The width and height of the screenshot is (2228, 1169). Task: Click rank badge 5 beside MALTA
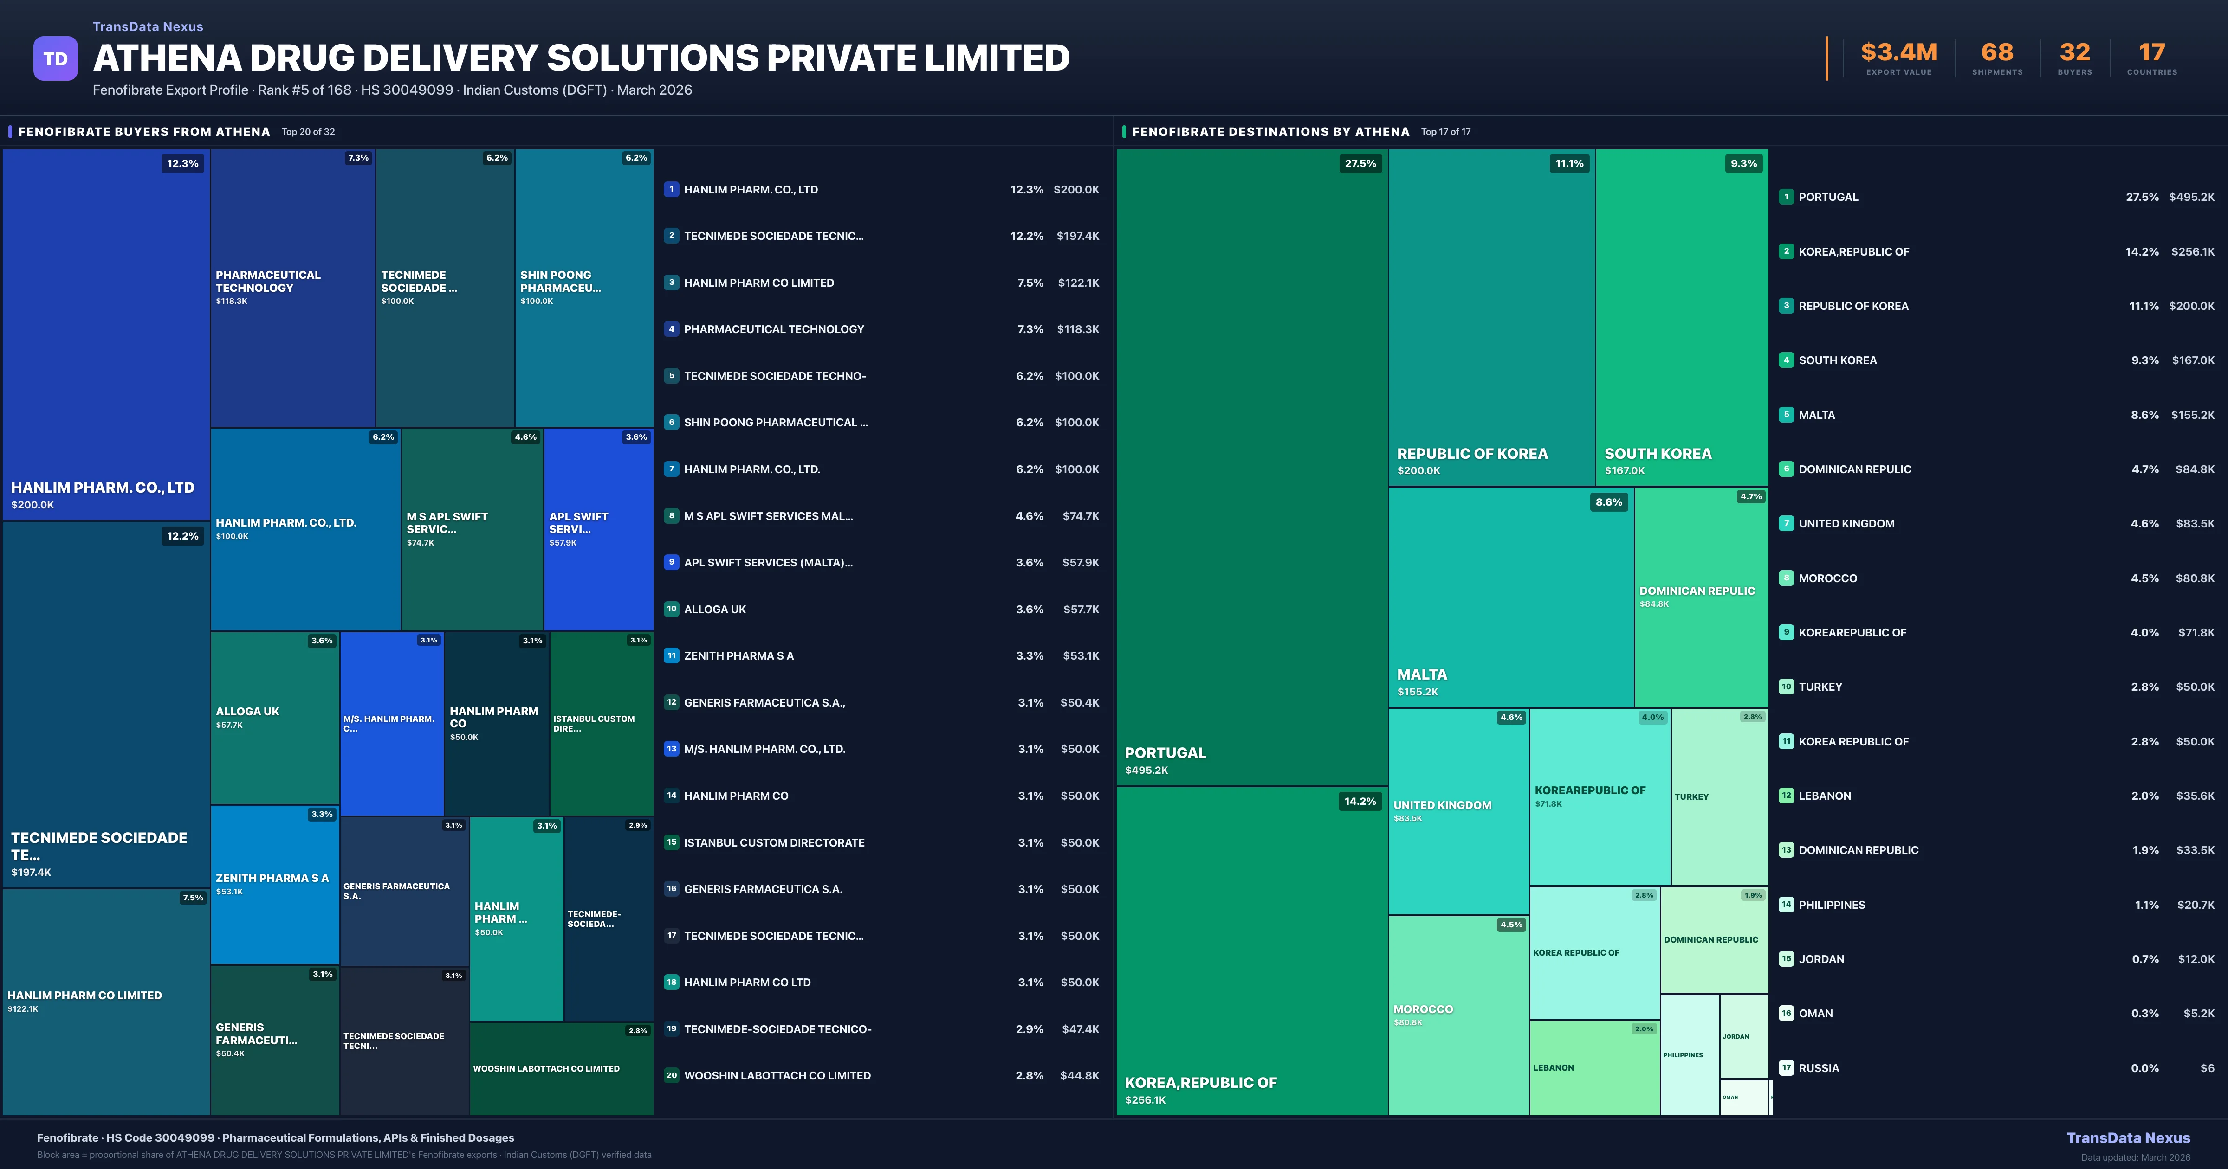(1786, 415)
